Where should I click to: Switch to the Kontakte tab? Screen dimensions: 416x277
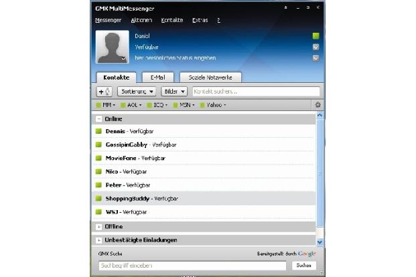117,78
